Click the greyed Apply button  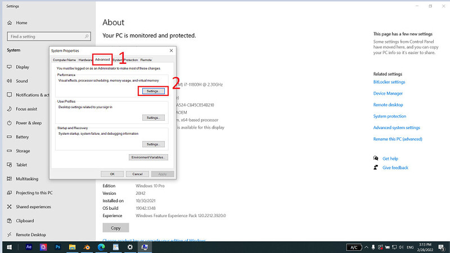click(163, 174)
